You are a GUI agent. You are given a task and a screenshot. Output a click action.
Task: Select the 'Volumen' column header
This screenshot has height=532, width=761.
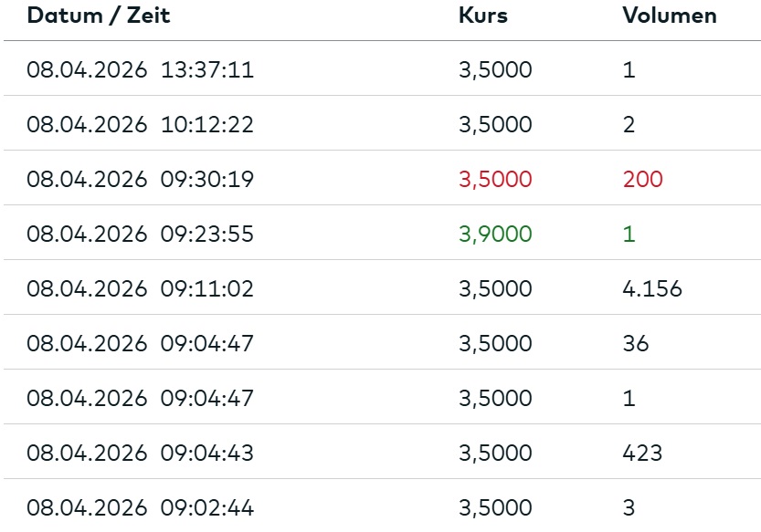pyautogui.click(x=669, y=16)
